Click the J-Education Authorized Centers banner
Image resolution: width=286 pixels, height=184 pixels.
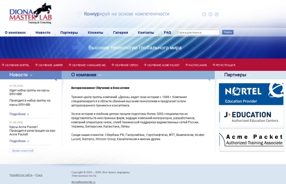click(251, 117)
